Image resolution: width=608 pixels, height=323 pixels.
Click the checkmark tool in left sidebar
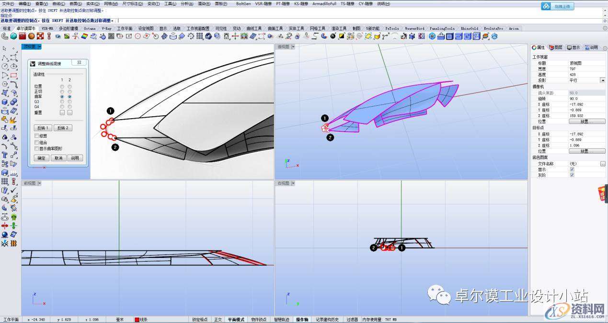click(x=13, y=190)
